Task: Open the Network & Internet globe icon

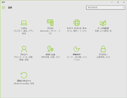Action: [77, 23]
